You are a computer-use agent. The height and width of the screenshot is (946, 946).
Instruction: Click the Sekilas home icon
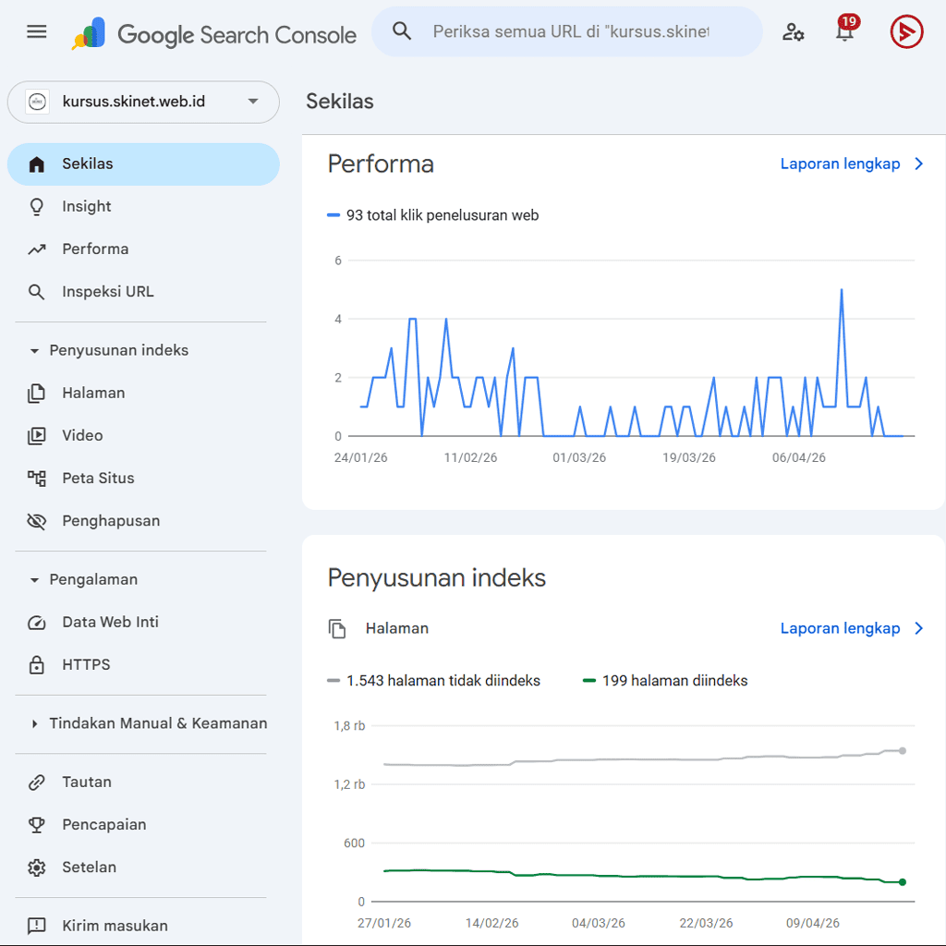(37, 164)
